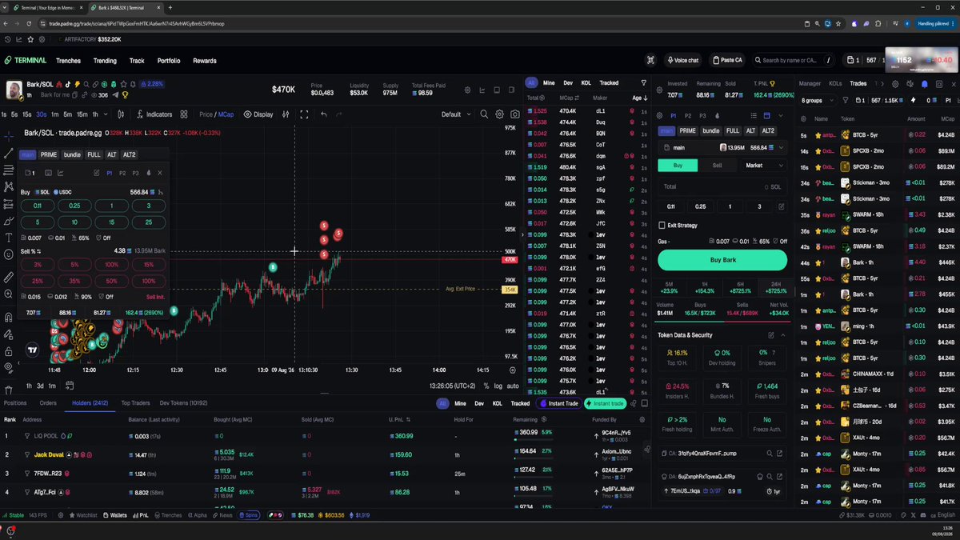Open the Indicators menu
The image size is (960, 540).
154,114
